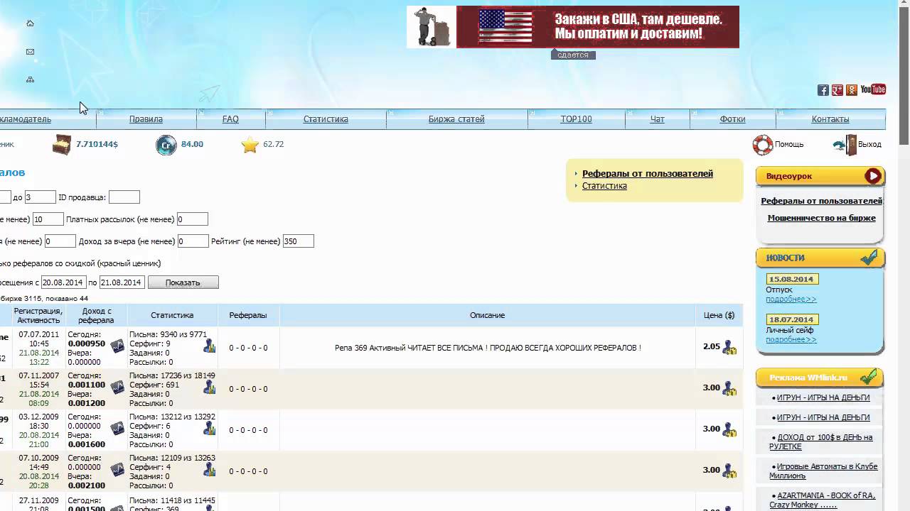Open Статистика link in the yellow box
The width and height of the screenshot is (910, 511).
[x=604, y=186]
